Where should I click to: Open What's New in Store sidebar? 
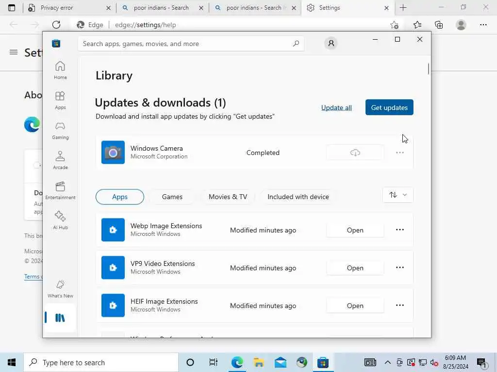point(60,289)
